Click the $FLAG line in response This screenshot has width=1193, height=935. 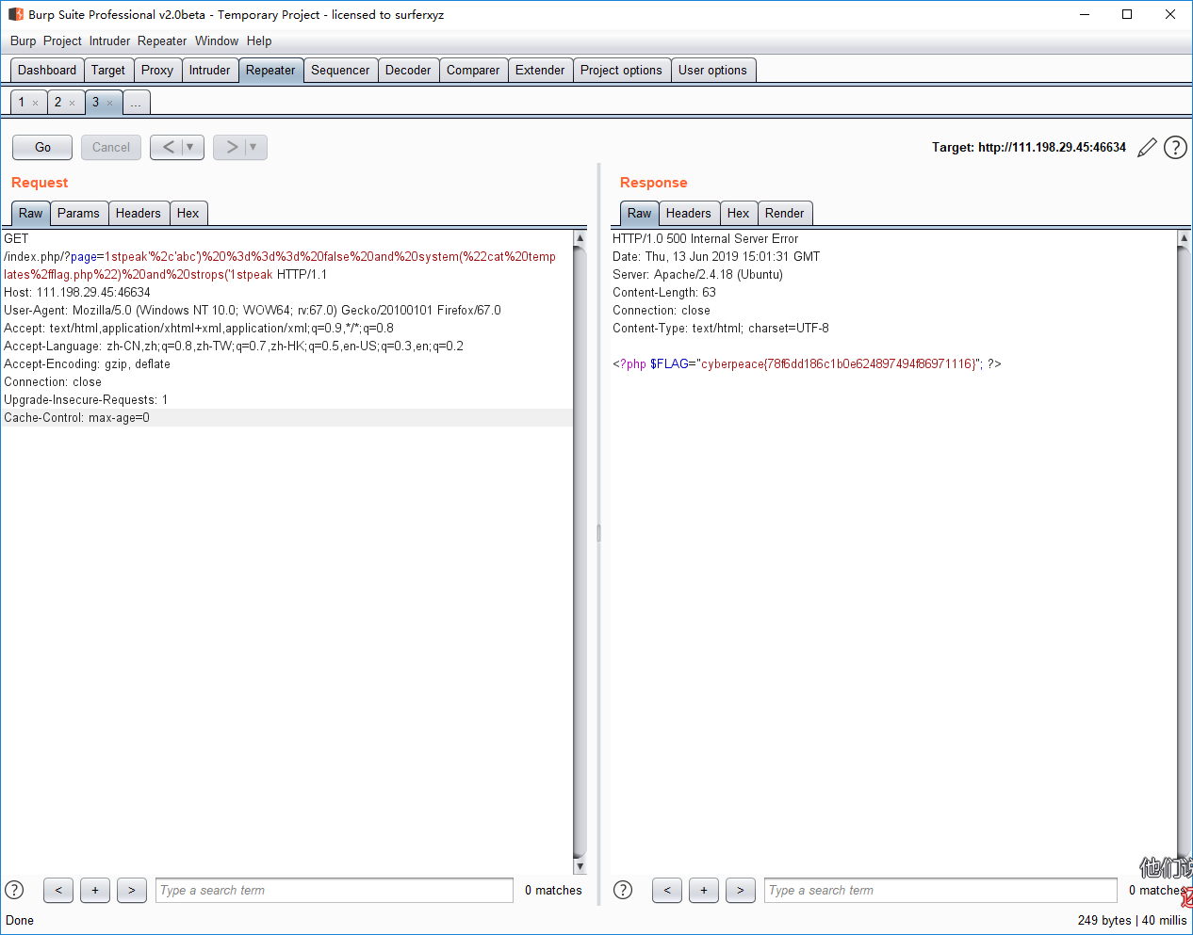(807, 363)
